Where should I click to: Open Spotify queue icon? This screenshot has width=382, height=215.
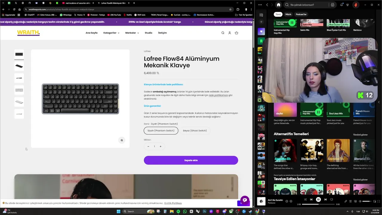click(350, 201)
